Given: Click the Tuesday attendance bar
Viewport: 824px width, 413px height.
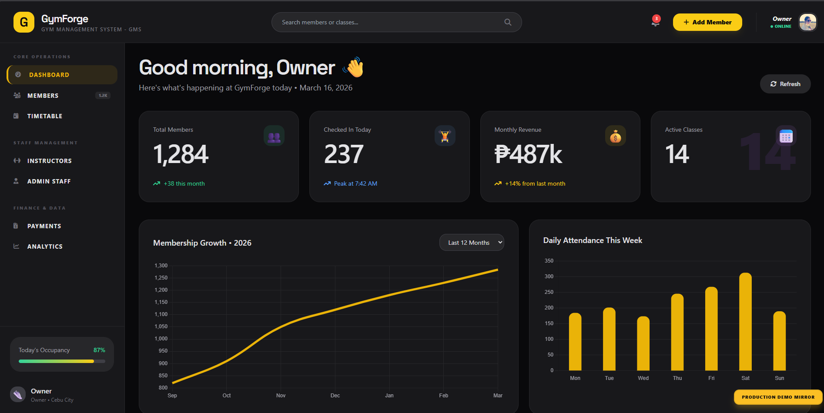Looking at the screenshot, I should (x=609, y=339).
